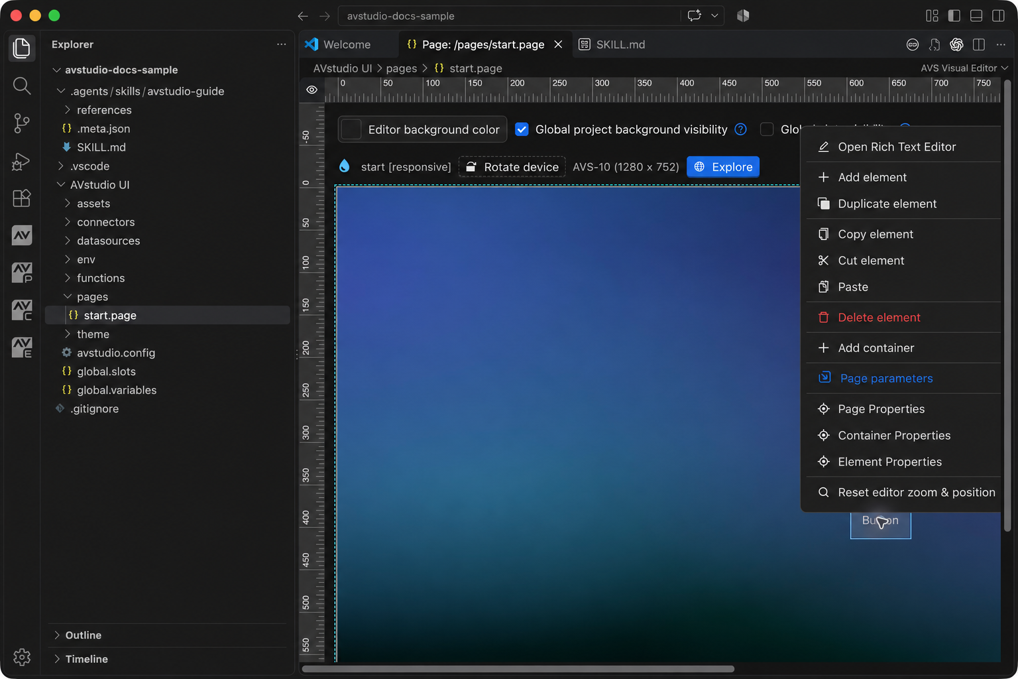Expand the references folder

click(x=167, y=110)
